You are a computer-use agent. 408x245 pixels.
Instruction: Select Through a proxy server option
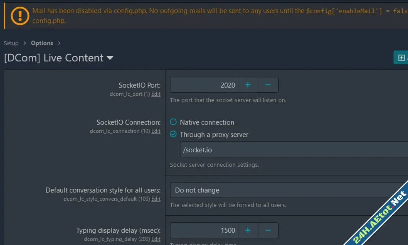(173, 134)
